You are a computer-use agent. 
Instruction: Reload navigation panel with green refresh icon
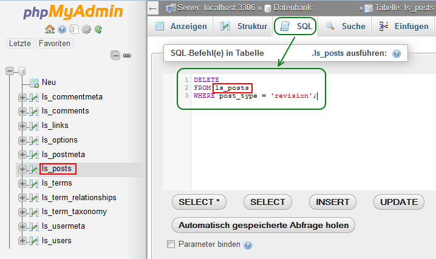point(98,29)
